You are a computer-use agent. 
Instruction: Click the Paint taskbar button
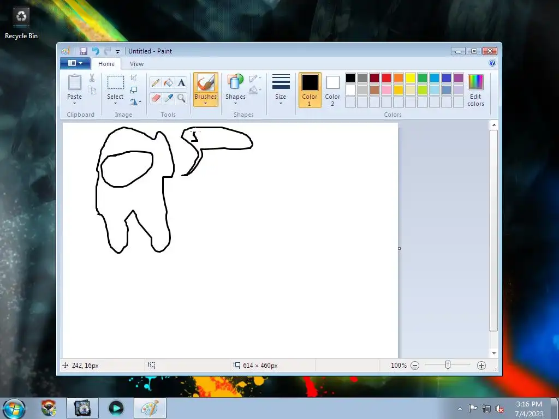click(150, 408)
